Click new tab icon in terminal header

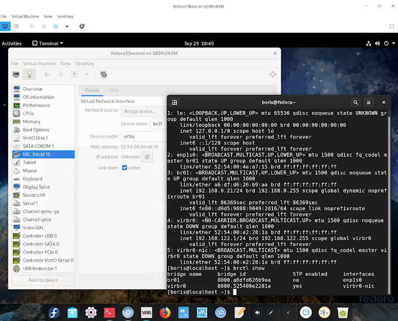tap(174, 103)
